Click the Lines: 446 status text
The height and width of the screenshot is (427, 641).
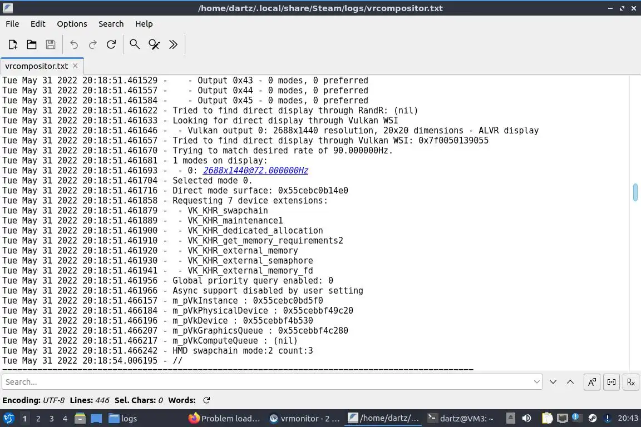point(89,400)
